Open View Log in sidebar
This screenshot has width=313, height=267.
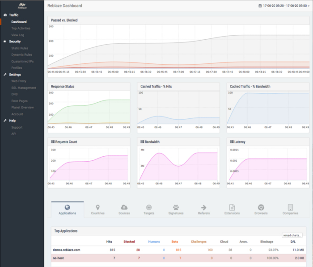pos(17,35)
